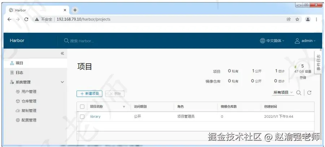Sort by 镜像仓库数 column header
Image resolution: width=325 pixels, height=147 pixels.
229,107
